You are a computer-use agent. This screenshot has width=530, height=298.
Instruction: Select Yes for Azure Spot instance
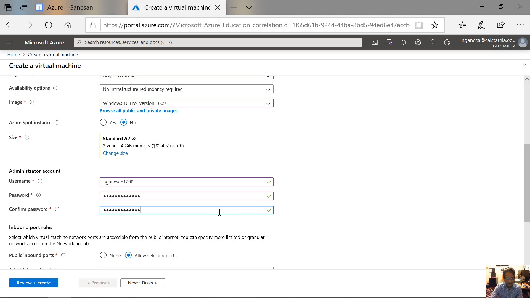coord(103,123)
